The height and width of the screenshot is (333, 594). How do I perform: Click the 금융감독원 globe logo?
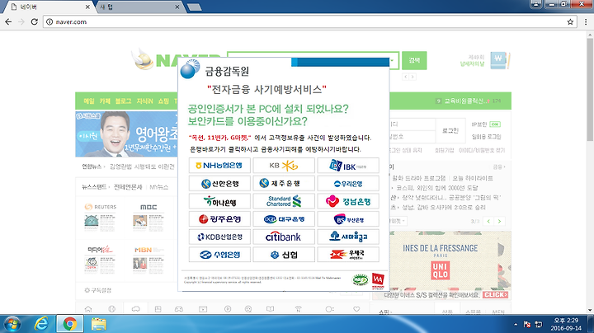click(190, 69)
